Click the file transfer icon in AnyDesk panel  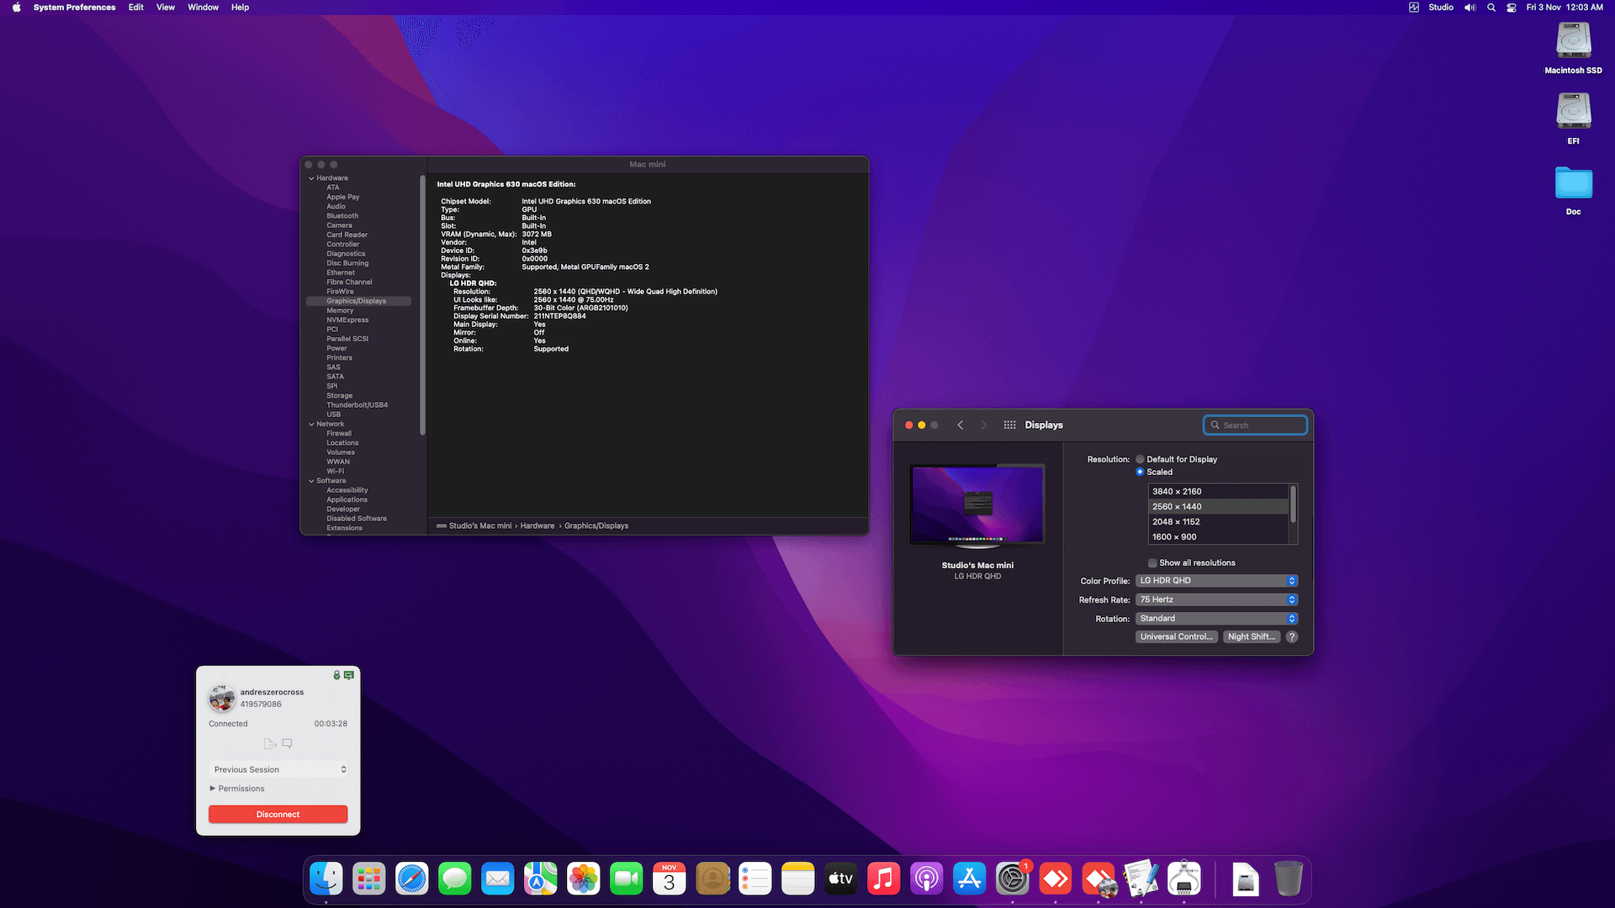point(270,743)
